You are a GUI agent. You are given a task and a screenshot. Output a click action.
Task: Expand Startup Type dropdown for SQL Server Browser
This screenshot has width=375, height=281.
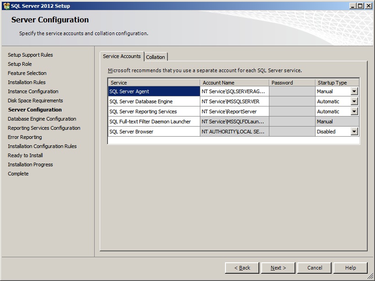354,132
